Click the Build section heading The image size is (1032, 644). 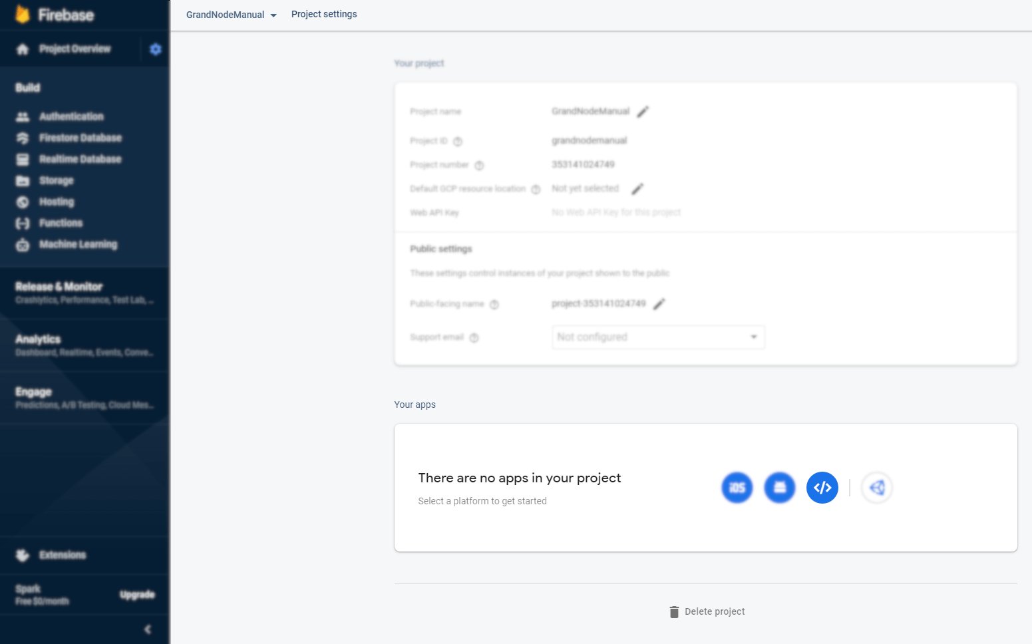28,88
